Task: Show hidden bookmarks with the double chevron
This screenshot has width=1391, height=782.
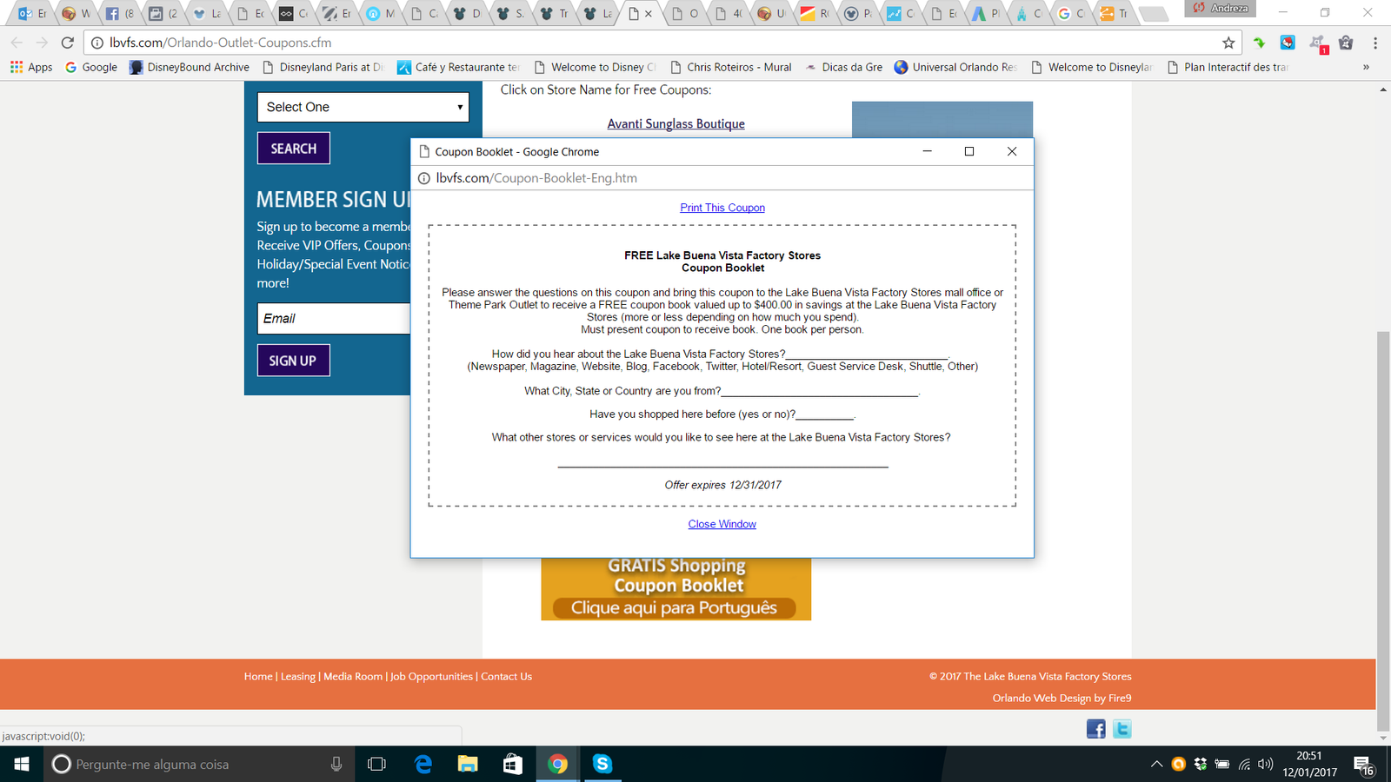Action: [x=1366, y=67]
